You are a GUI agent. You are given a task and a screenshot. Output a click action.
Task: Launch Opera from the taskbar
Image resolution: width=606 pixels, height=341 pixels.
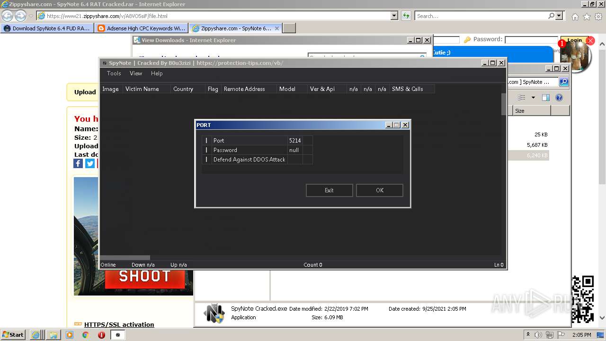click(101, 335)
